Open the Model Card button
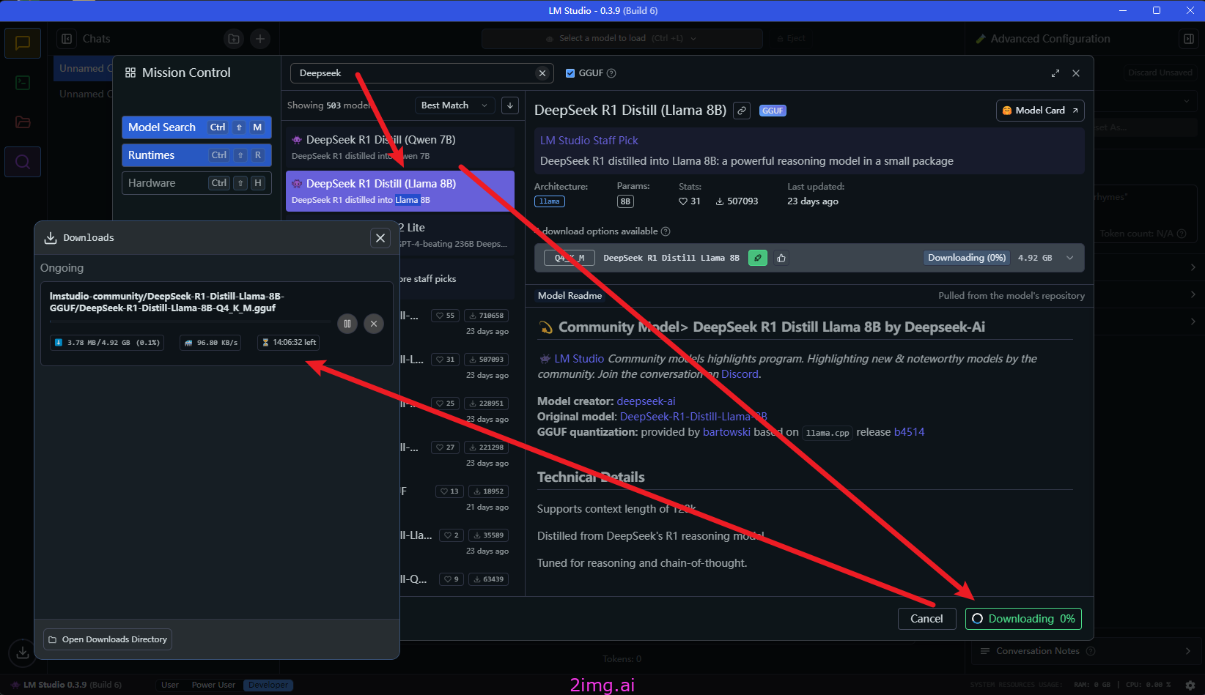The image size is (1205, 695). click(x=1040, y=111)
